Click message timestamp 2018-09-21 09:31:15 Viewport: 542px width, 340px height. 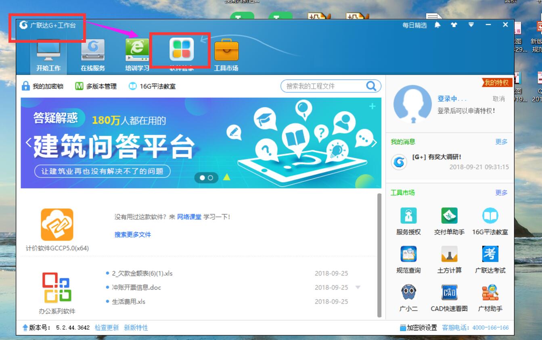coord(479,167)
